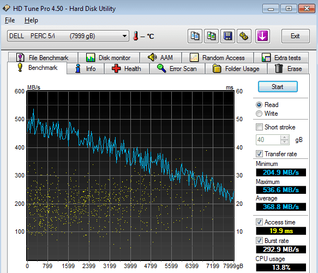Close the HD Tune Pro window
The width and height of the screenshot is (318, 273).
point(307,9)
